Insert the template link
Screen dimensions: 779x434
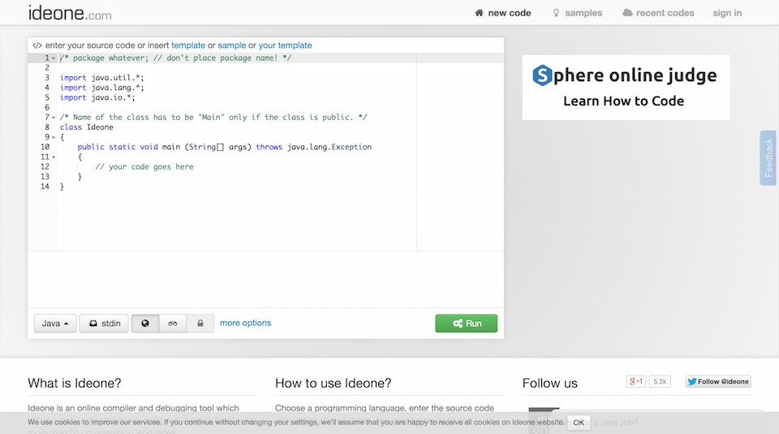[188, 45]
